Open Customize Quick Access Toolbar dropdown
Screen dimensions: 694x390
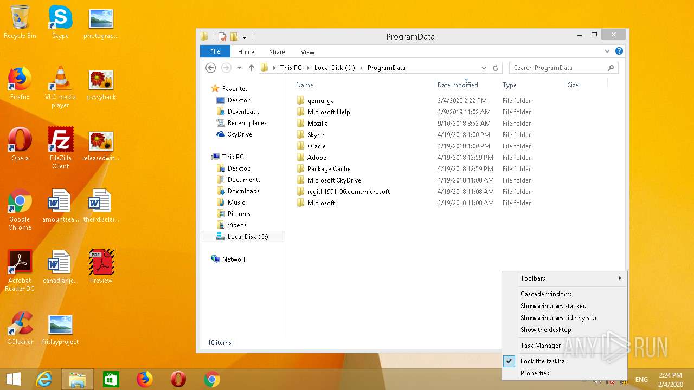pyautogui.click(x=244, y=37)
